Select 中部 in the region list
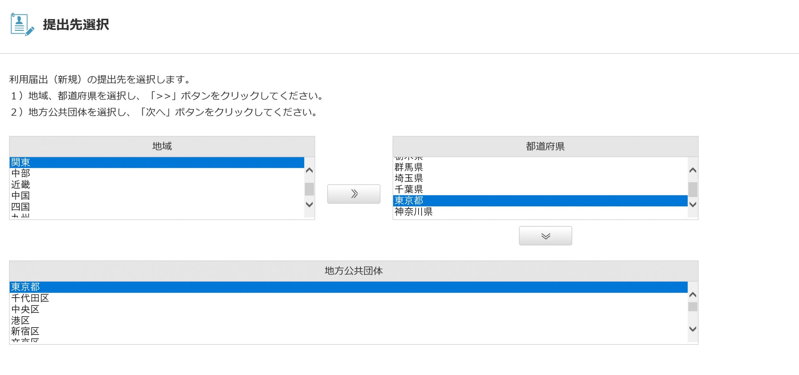 click(x=21, y=173)
